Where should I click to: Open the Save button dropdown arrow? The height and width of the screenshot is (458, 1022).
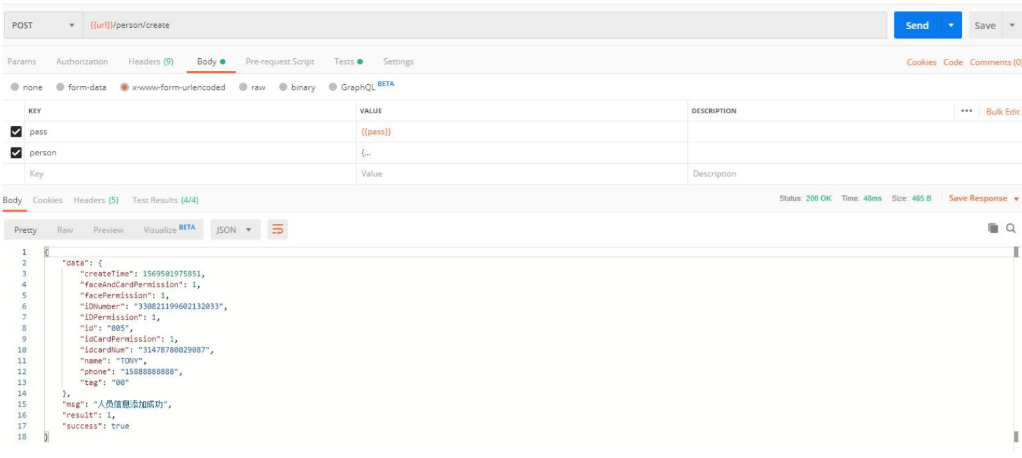[x=1012, y=25]
